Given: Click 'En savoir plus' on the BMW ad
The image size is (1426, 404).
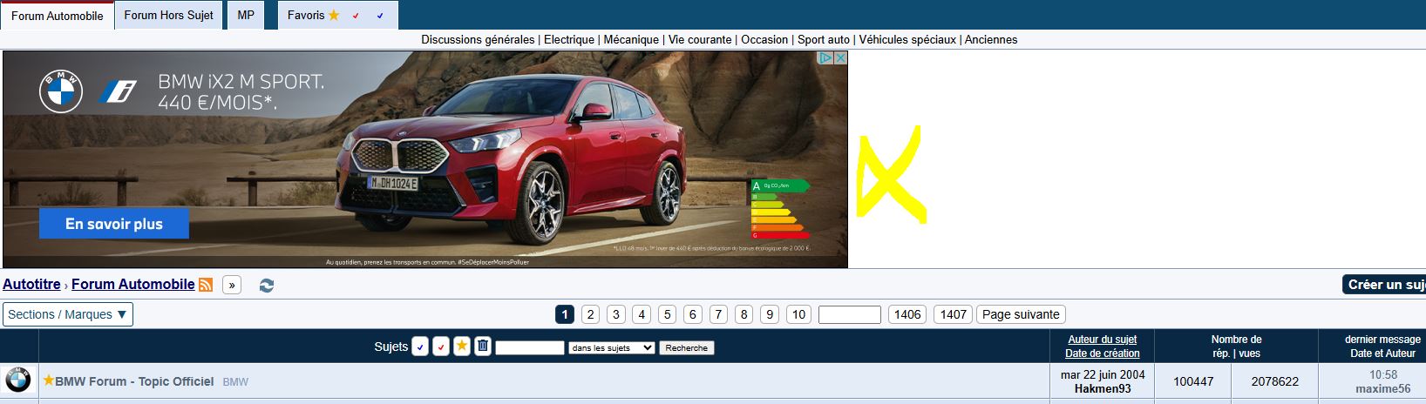Looking at the screenshot, I should click(x=114, y=224).
